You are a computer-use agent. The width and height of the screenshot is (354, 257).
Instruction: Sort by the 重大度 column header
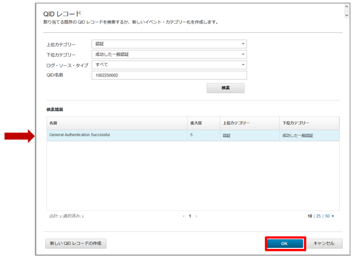click(x=203, y=123)
